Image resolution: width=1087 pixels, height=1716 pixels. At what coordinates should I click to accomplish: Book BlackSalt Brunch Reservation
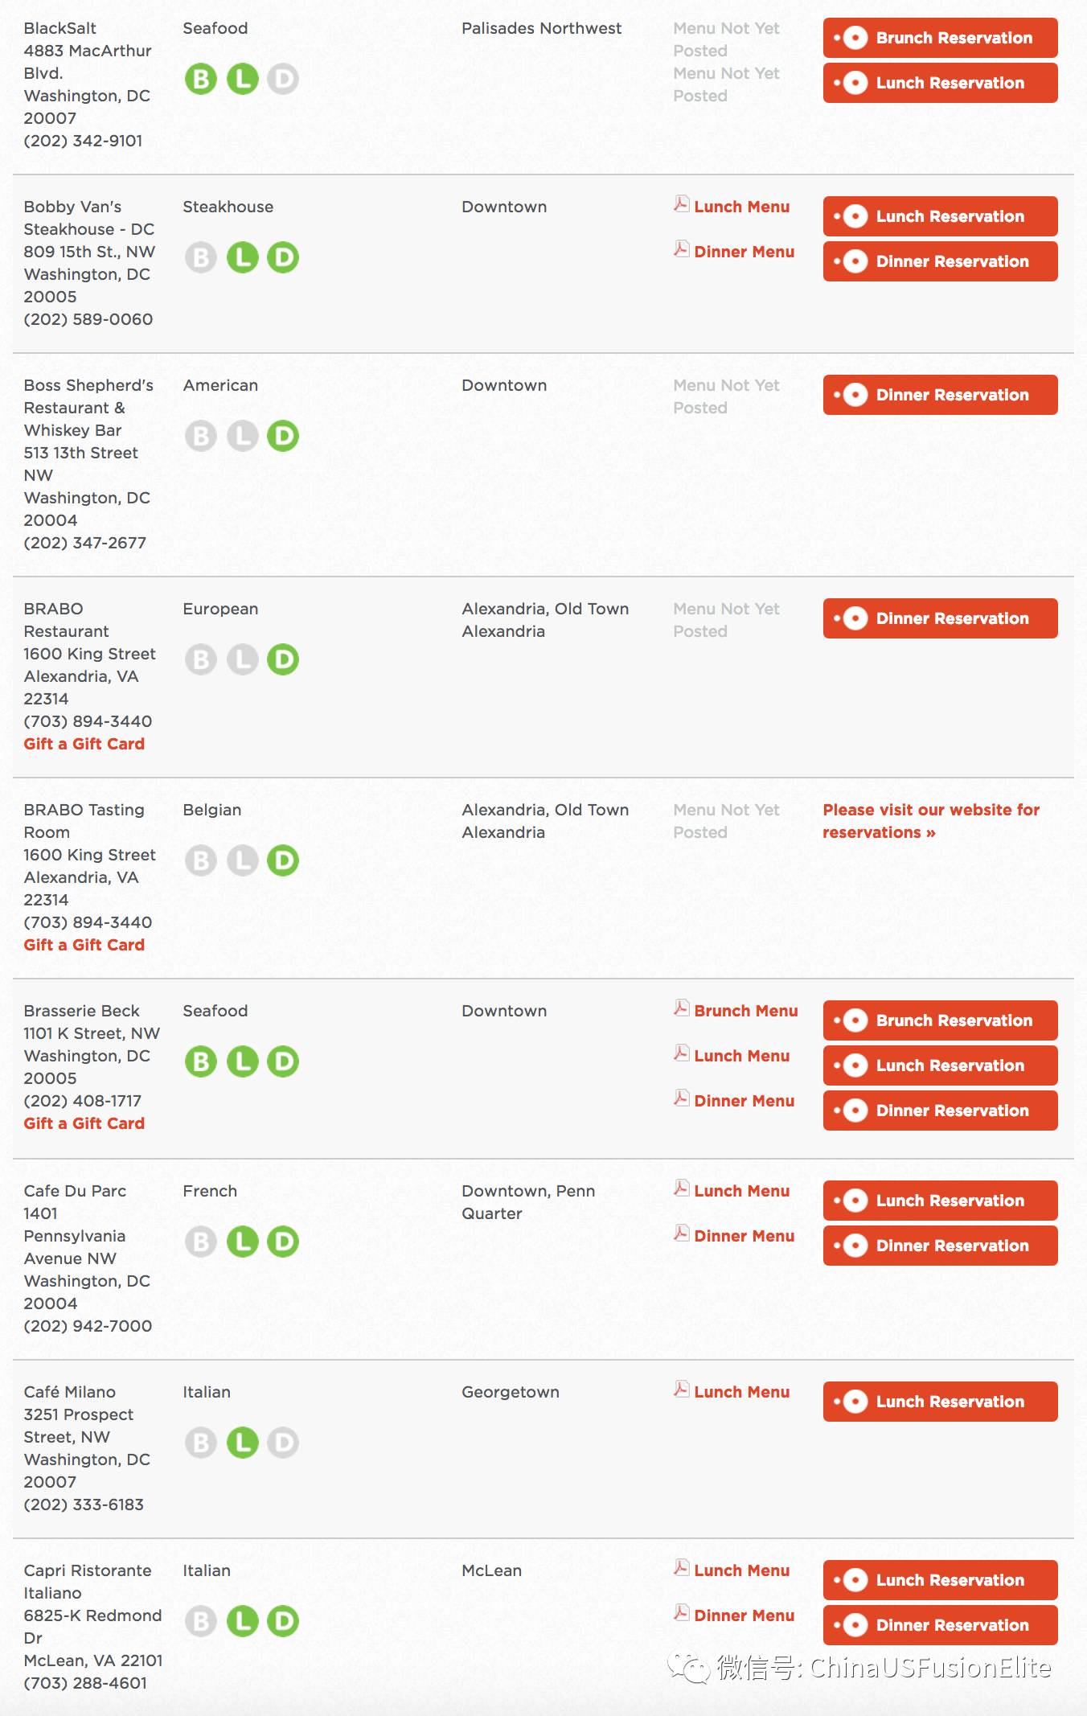(940, 38)
